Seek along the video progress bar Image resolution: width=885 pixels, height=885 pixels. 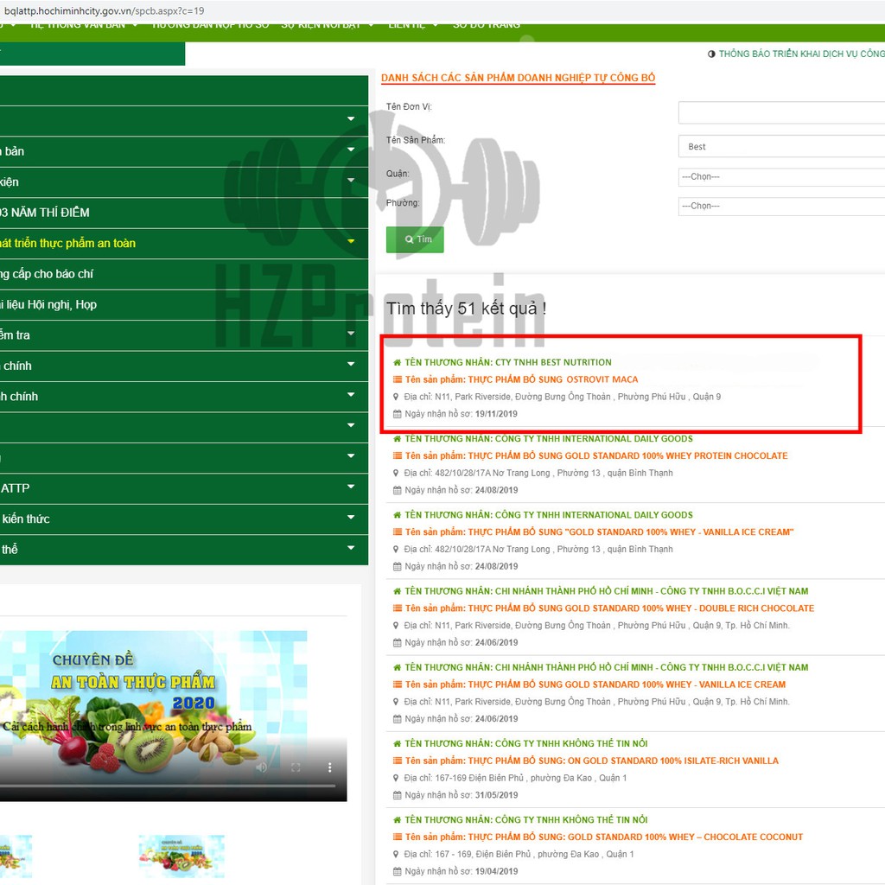click(x=168, y=785)
